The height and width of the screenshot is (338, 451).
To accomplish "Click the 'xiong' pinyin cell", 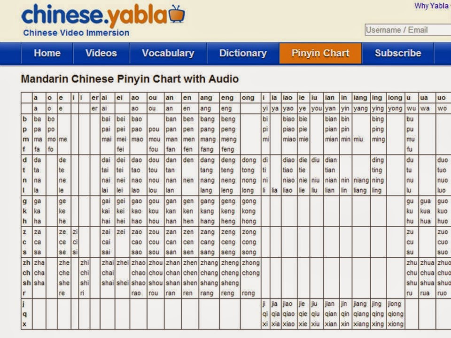I will (396, 324).
